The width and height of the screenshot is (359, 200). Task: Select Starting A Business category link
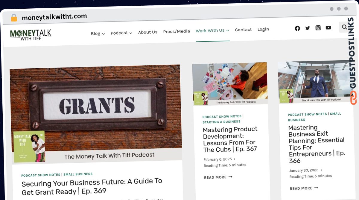tap(221, 122)
